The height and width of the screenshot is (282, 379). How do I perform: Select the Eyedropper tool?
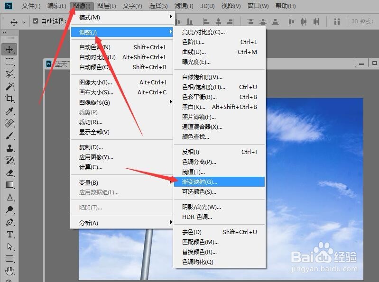pyautogui.click(x=9, y=111)
